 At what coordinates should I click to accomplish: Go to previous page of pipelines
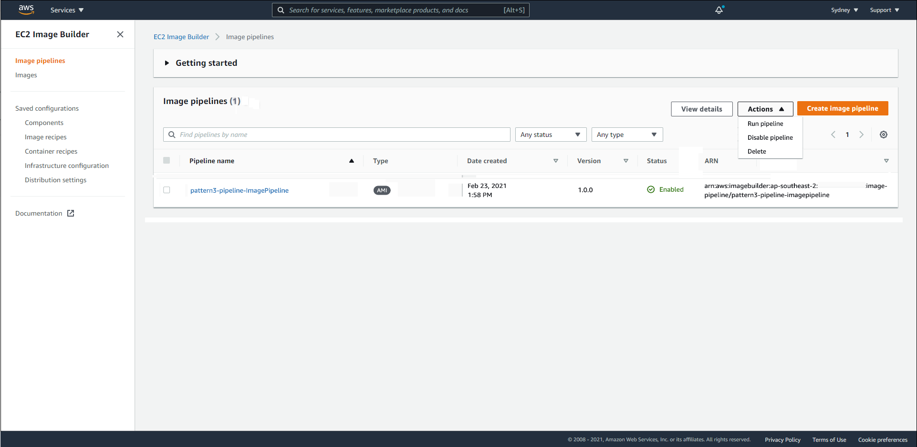click(833, 135)
